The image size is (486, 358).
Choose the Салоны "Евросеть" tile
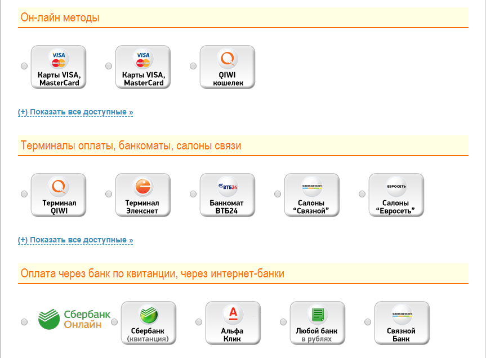[x=396, y=195]
